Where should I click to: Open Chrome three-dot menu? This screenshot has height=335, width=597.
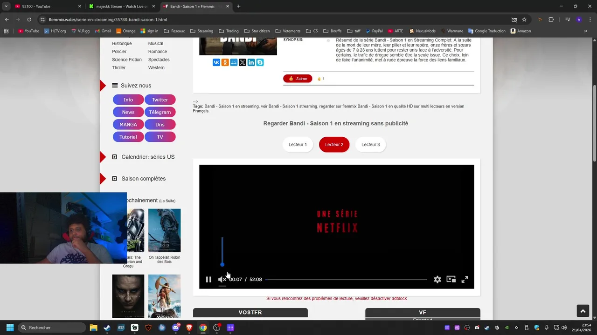click(x=590, y=20)
